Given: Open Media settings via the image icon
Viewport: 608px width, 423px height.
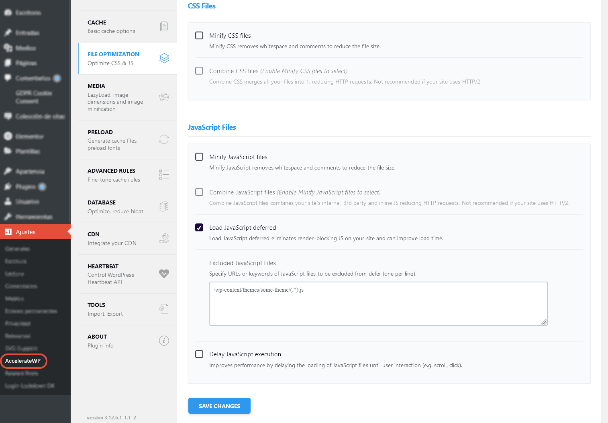Looking at the screenshot, I should click(164, 97).
